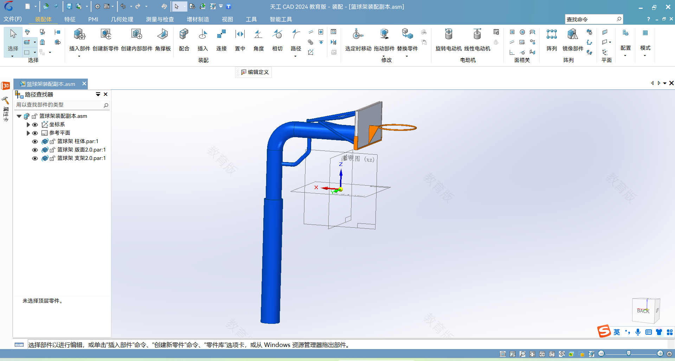Click the undo arrow icon
675x361 pixels.
123,6
